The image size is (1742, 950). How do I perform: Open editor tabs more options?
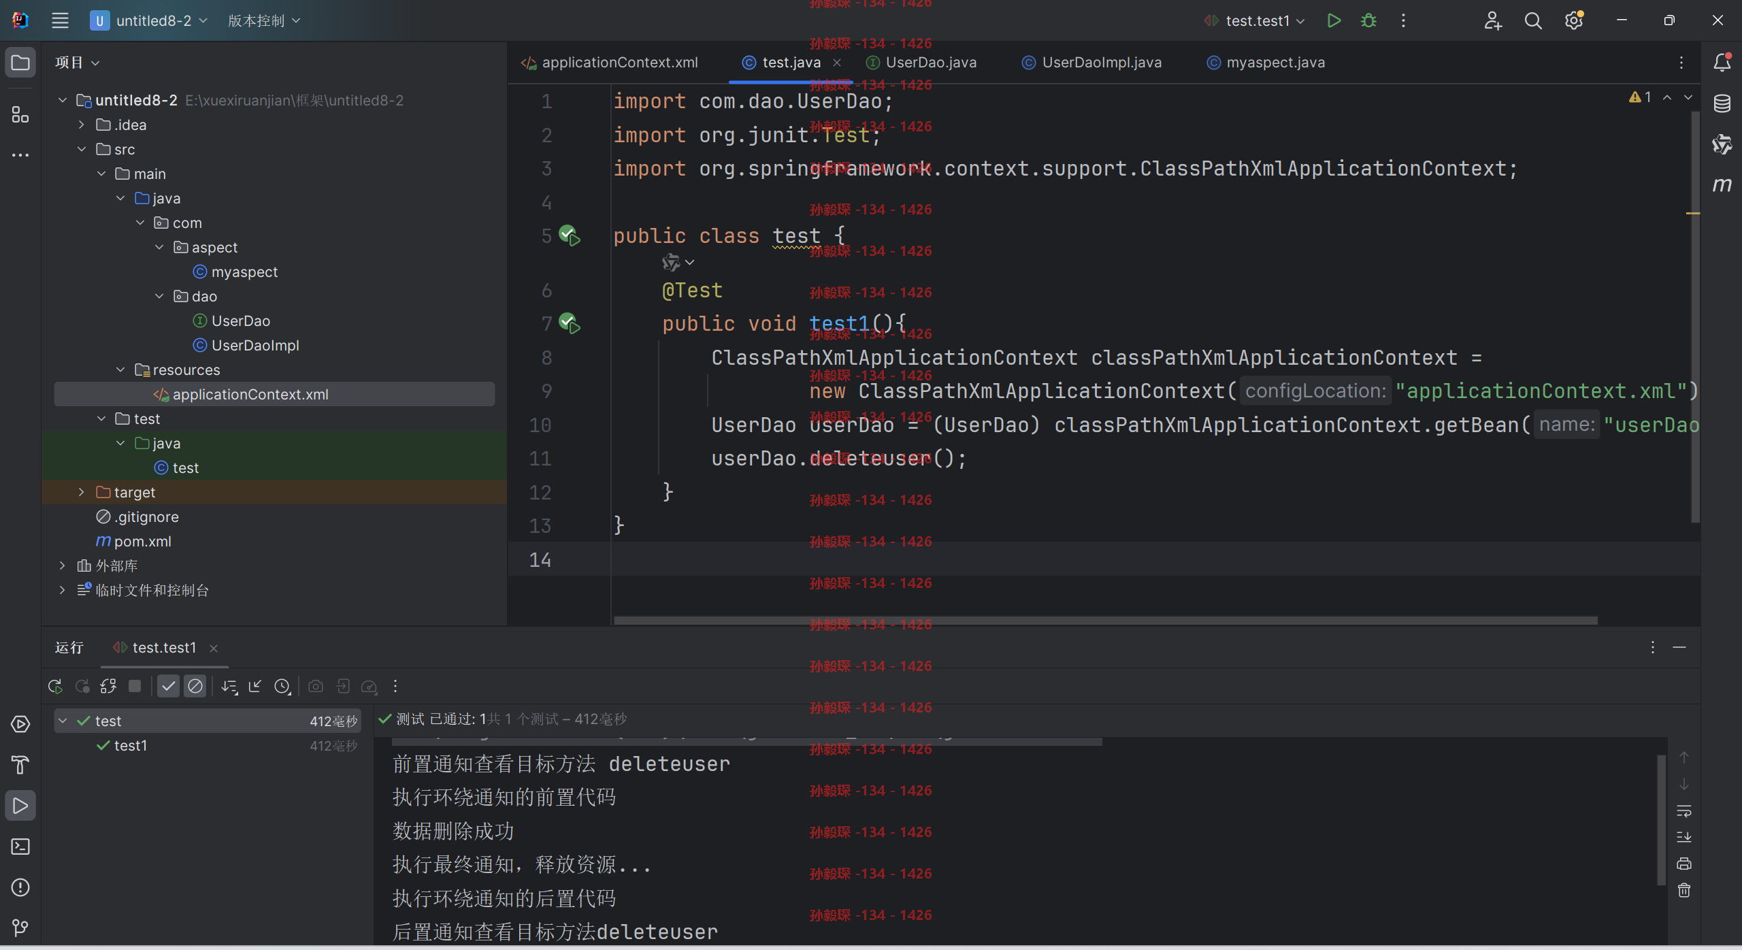pyautogui.click(x=1681, y=63)
